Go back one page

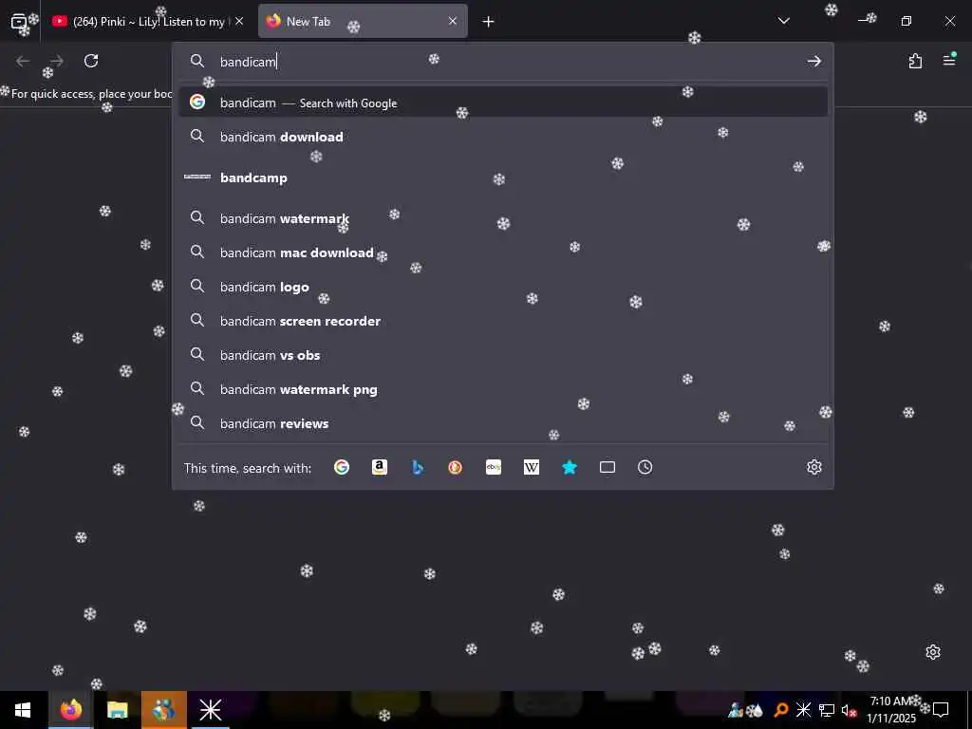[23, 61]
